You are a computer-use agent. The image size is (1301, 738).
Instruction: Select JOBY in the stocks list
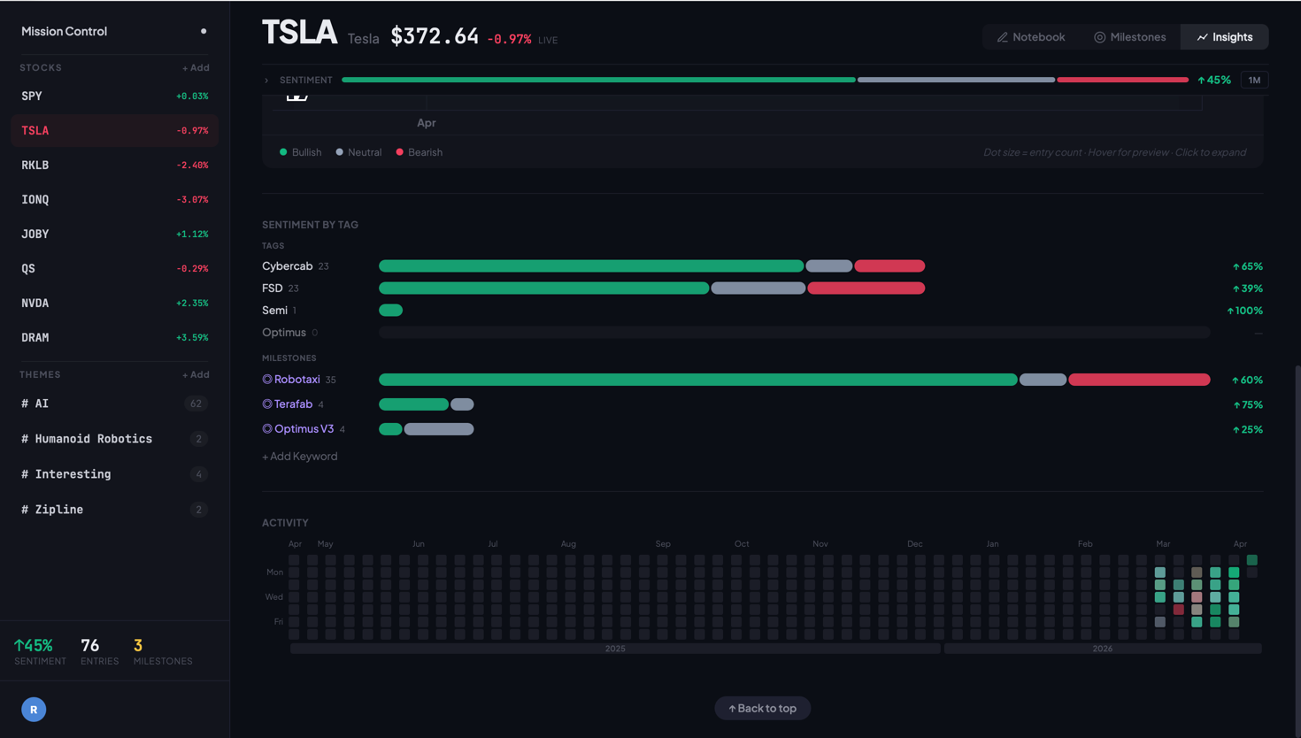coord(115,234)
